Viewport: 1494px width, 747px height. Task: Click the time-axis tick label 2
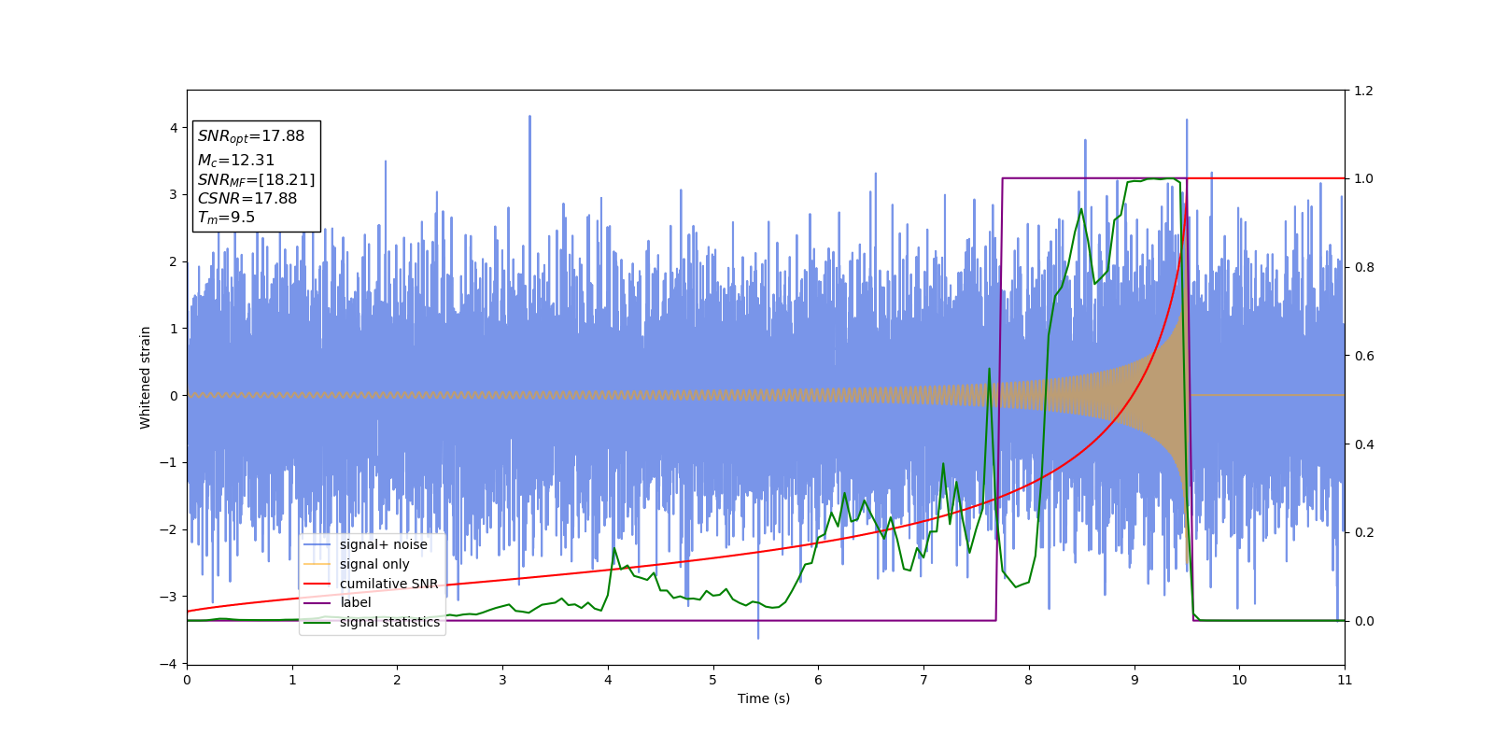397,680
